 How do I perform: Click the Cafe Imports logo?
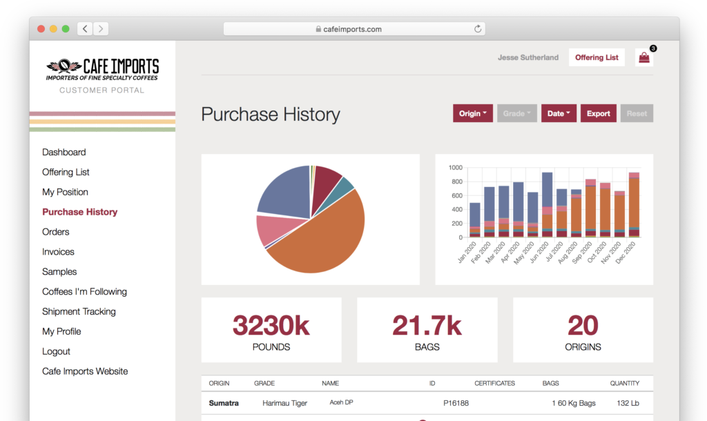(x=101, y=68)
